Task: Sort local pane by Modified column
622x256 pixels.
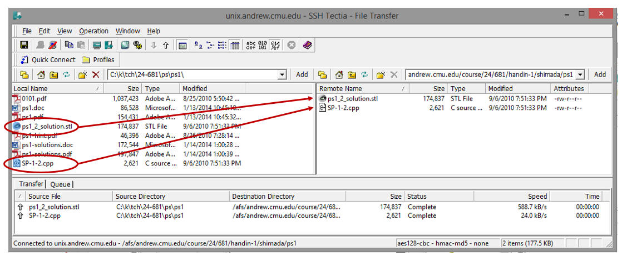Action: (213, 89)
